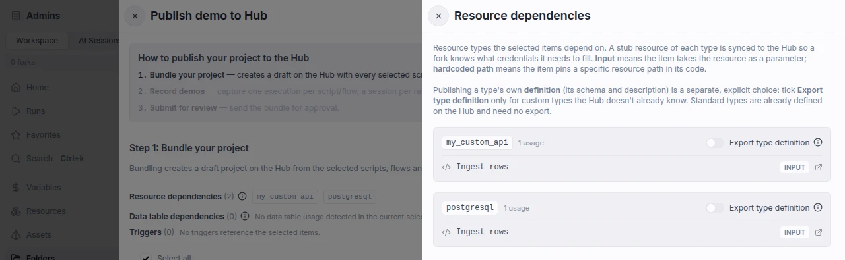
Task: Click Data table dependencies (0) label
Action: point(183,216)
